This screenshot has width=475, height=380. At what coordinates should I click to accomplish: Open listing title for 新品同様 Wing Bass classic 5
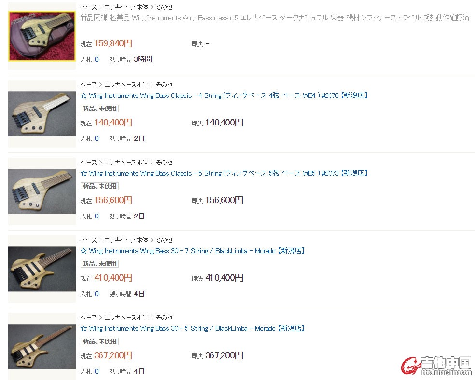[x=275, y=18]
